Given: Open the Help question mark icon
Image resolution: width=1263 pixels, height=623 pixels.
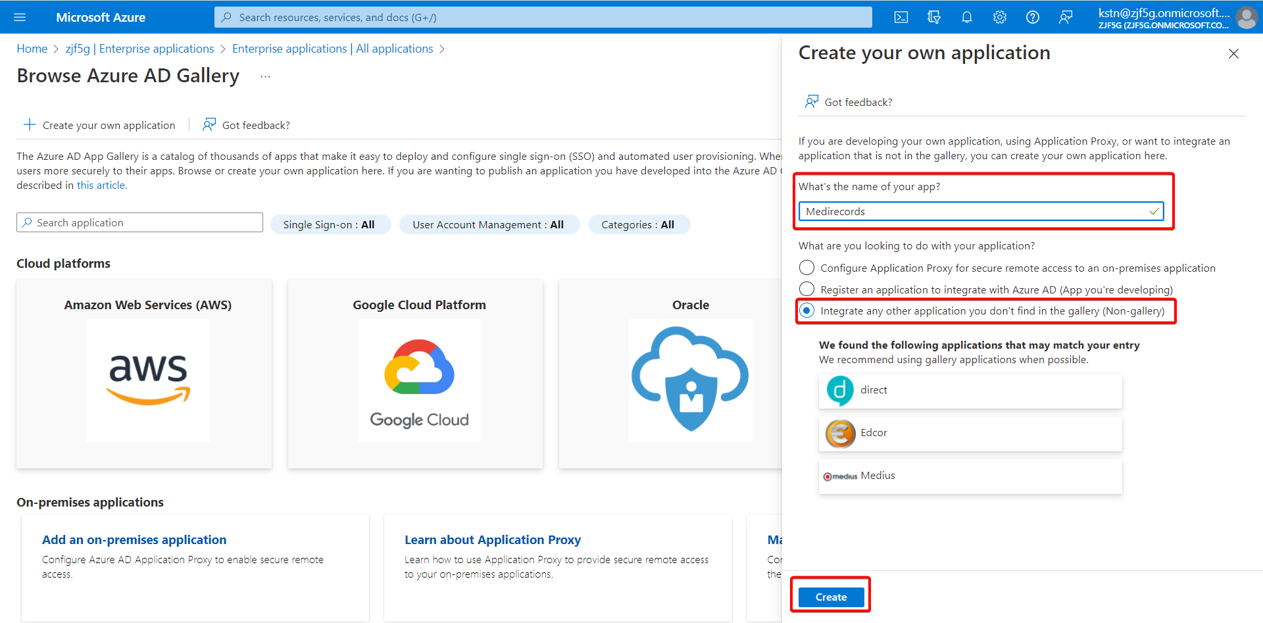Looking at the screenshot, I should 1033,17.
